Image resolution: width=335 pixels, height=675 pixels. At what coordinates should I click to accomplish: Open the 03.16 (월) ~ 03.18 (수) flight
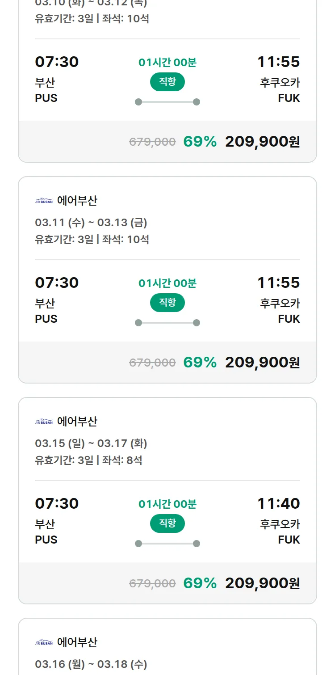[x=91, y=664]
